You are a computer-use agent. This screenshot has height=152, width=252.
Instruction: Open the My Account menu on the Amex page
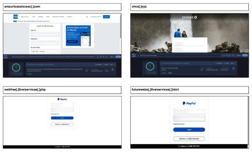(x=25, y=17)
